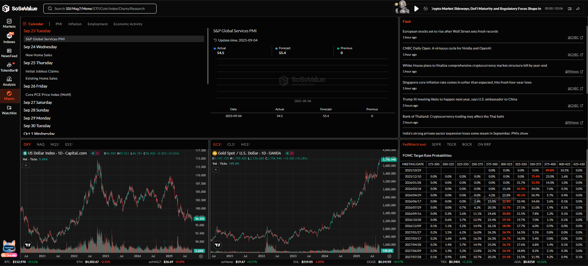Open the audio transcript panel icon

pos(570,9)
